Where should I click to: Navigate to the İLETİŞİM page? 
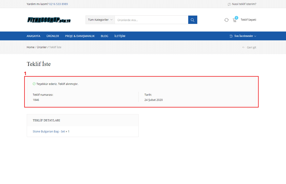click(x=120, y=36)
